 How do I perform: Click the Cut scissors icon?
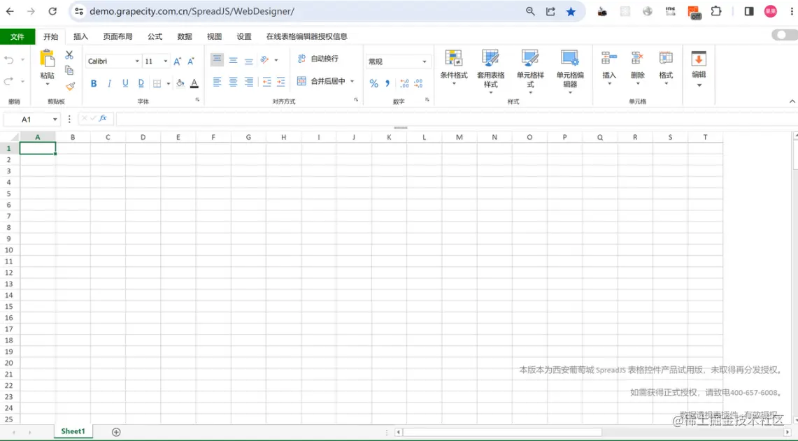click(69, 55)
